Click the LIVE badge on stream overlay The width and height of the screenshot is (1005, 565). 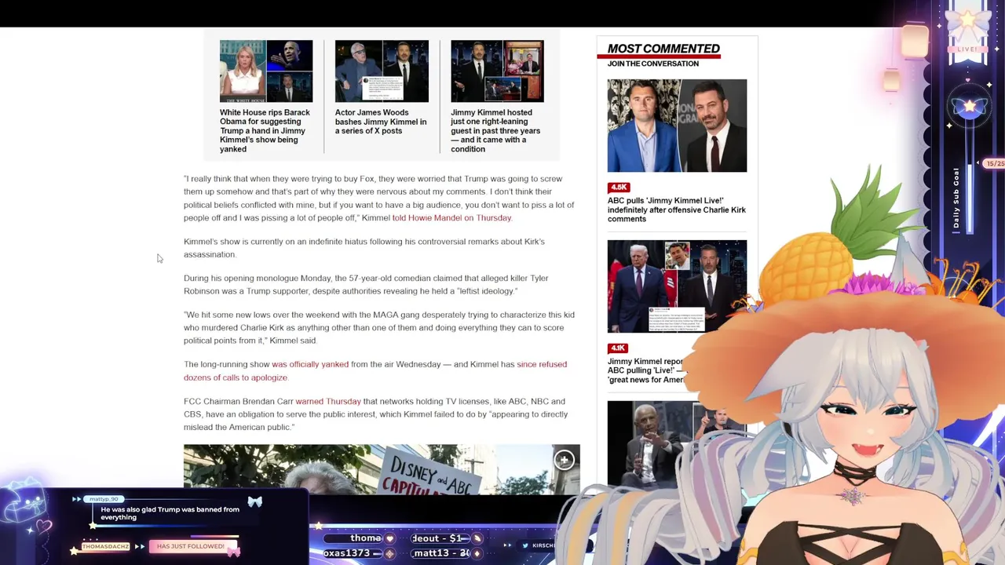[967, 49]
